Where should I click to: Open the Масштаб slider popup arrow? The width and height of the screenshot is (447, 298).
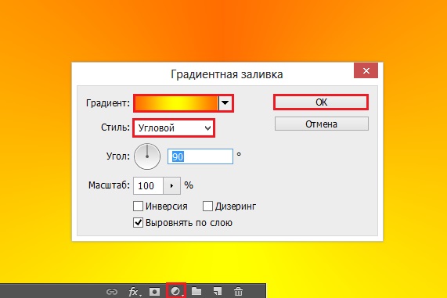[171, 185]
